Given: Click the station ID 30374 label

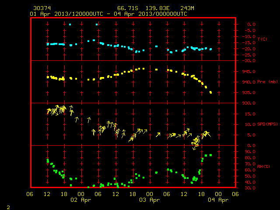Looking at the screenshot, I should point(42,8).
